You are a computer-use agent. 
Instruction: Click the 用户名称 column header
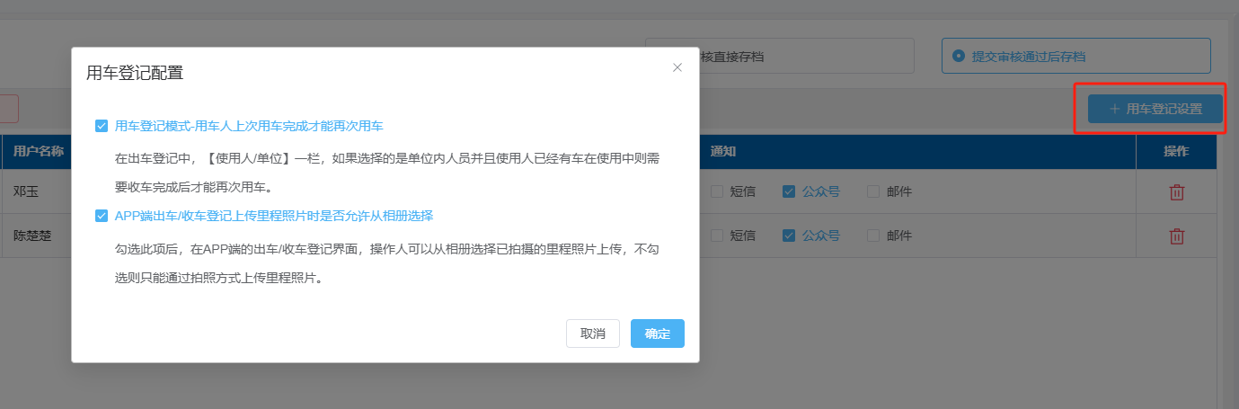click(x=38, y=151)
